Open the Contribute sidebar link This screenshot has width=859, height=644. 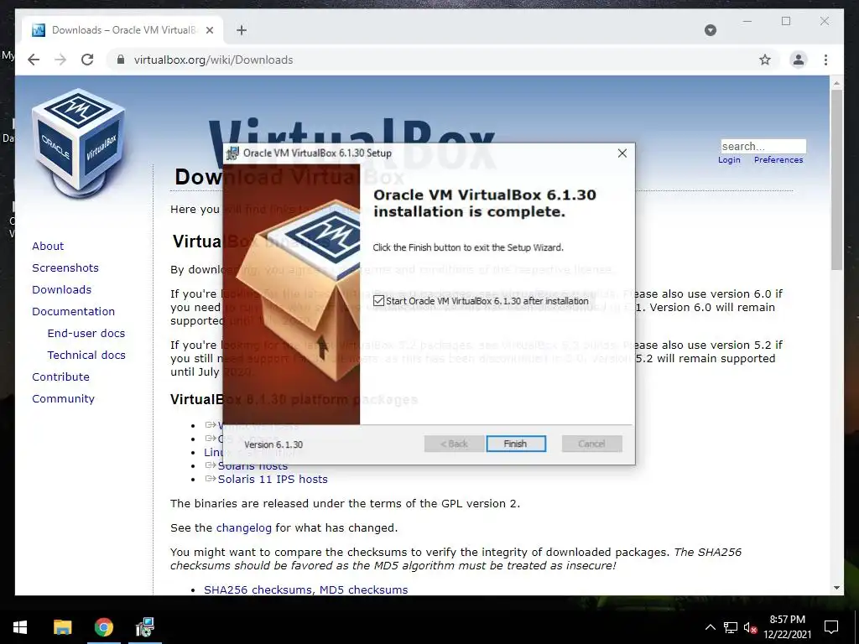[60, 377]
